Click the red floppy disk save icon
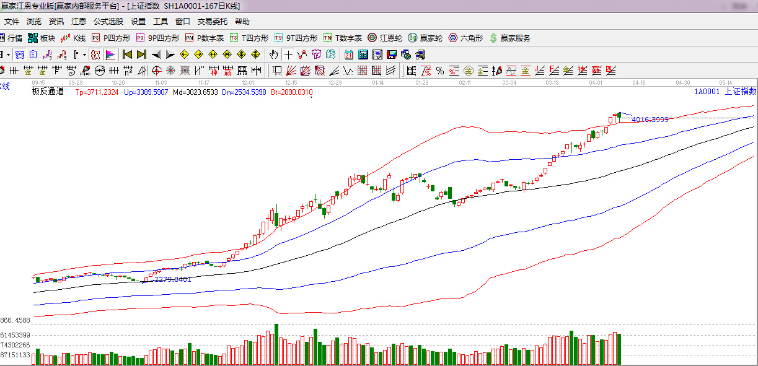 point(392,54)
